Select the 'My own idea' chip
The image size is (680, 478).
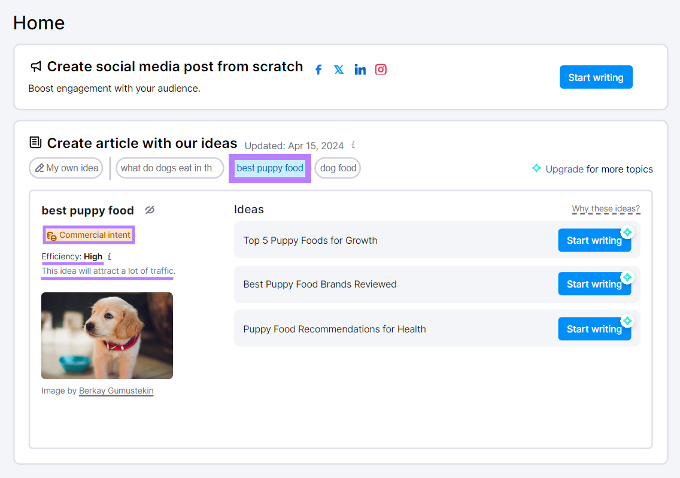(x=66, y=168)
